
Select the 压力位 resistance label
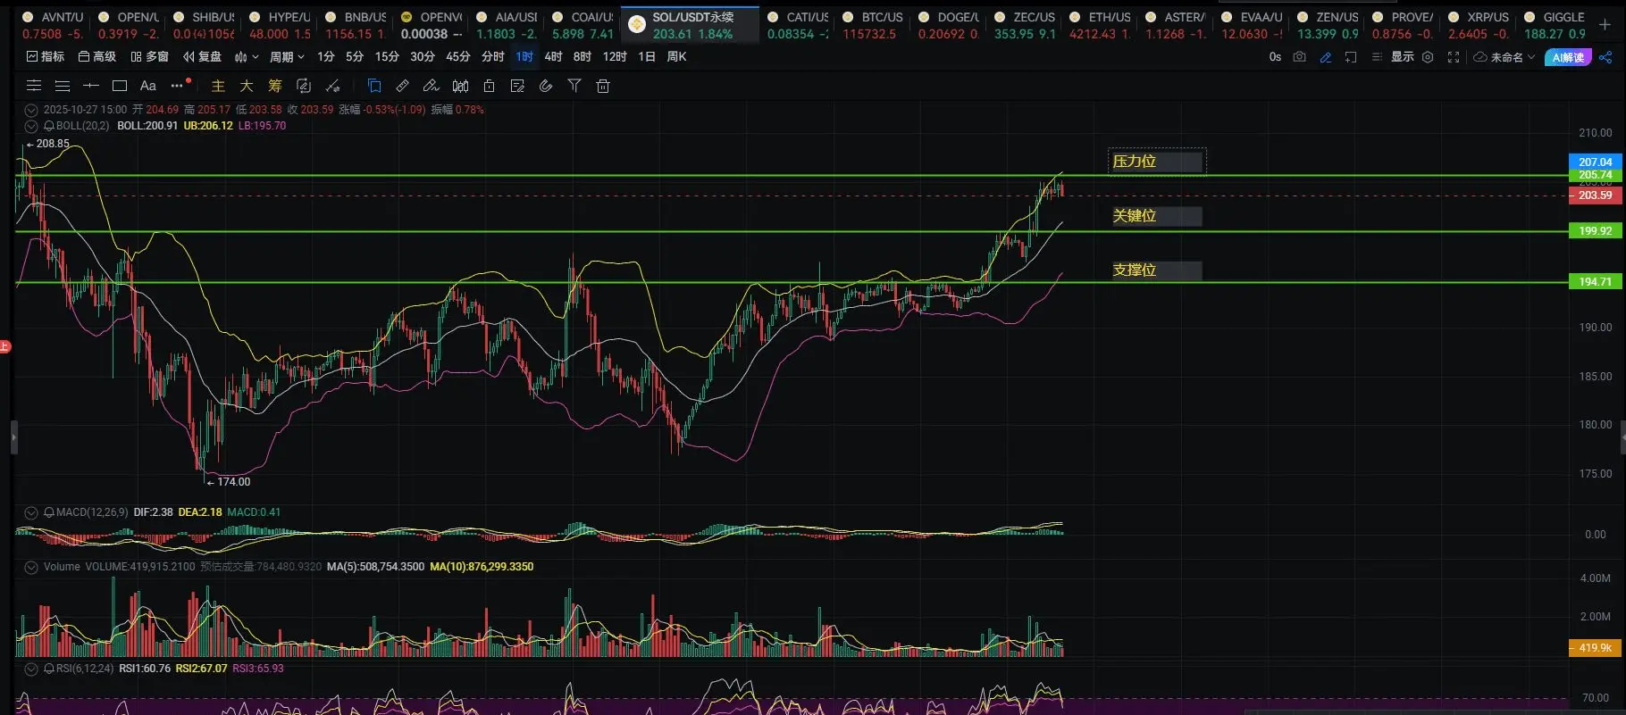click(x=1157, y=162)
